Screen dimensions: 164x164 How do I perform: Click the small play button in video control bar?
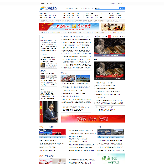pos(96,78)
